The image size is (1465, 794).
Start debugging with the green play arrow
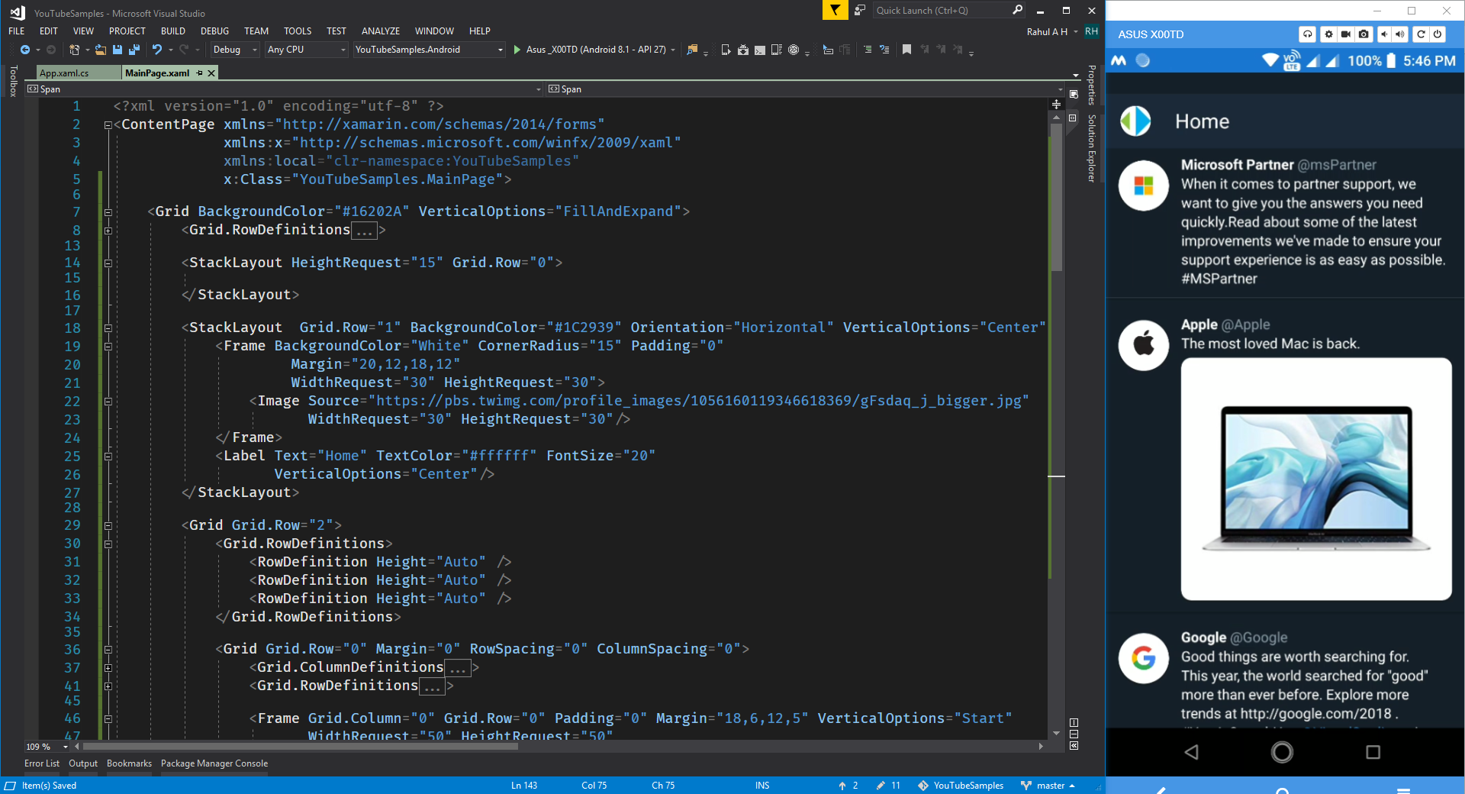(x=517, y=50)
